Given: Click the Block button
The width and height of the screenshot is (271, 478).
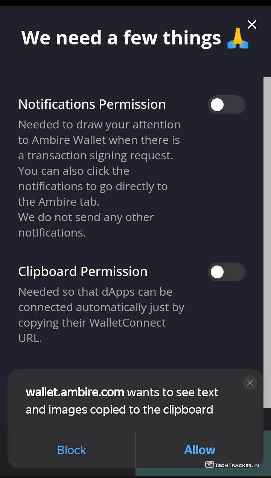Looking at the screenshot, I should 72,450.
